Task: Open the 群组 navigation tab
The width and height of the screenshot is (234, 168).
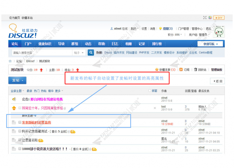Action: click(75, 44)
